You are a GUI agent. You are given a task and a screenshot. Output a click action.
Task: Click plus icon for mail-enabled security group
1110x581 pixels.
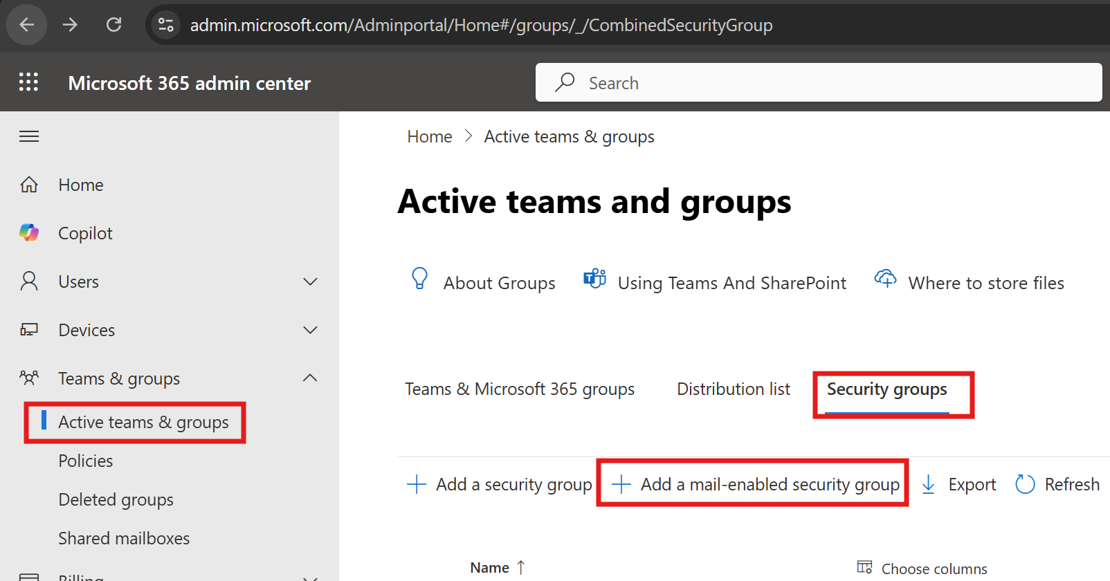click(x=621, y=484)
